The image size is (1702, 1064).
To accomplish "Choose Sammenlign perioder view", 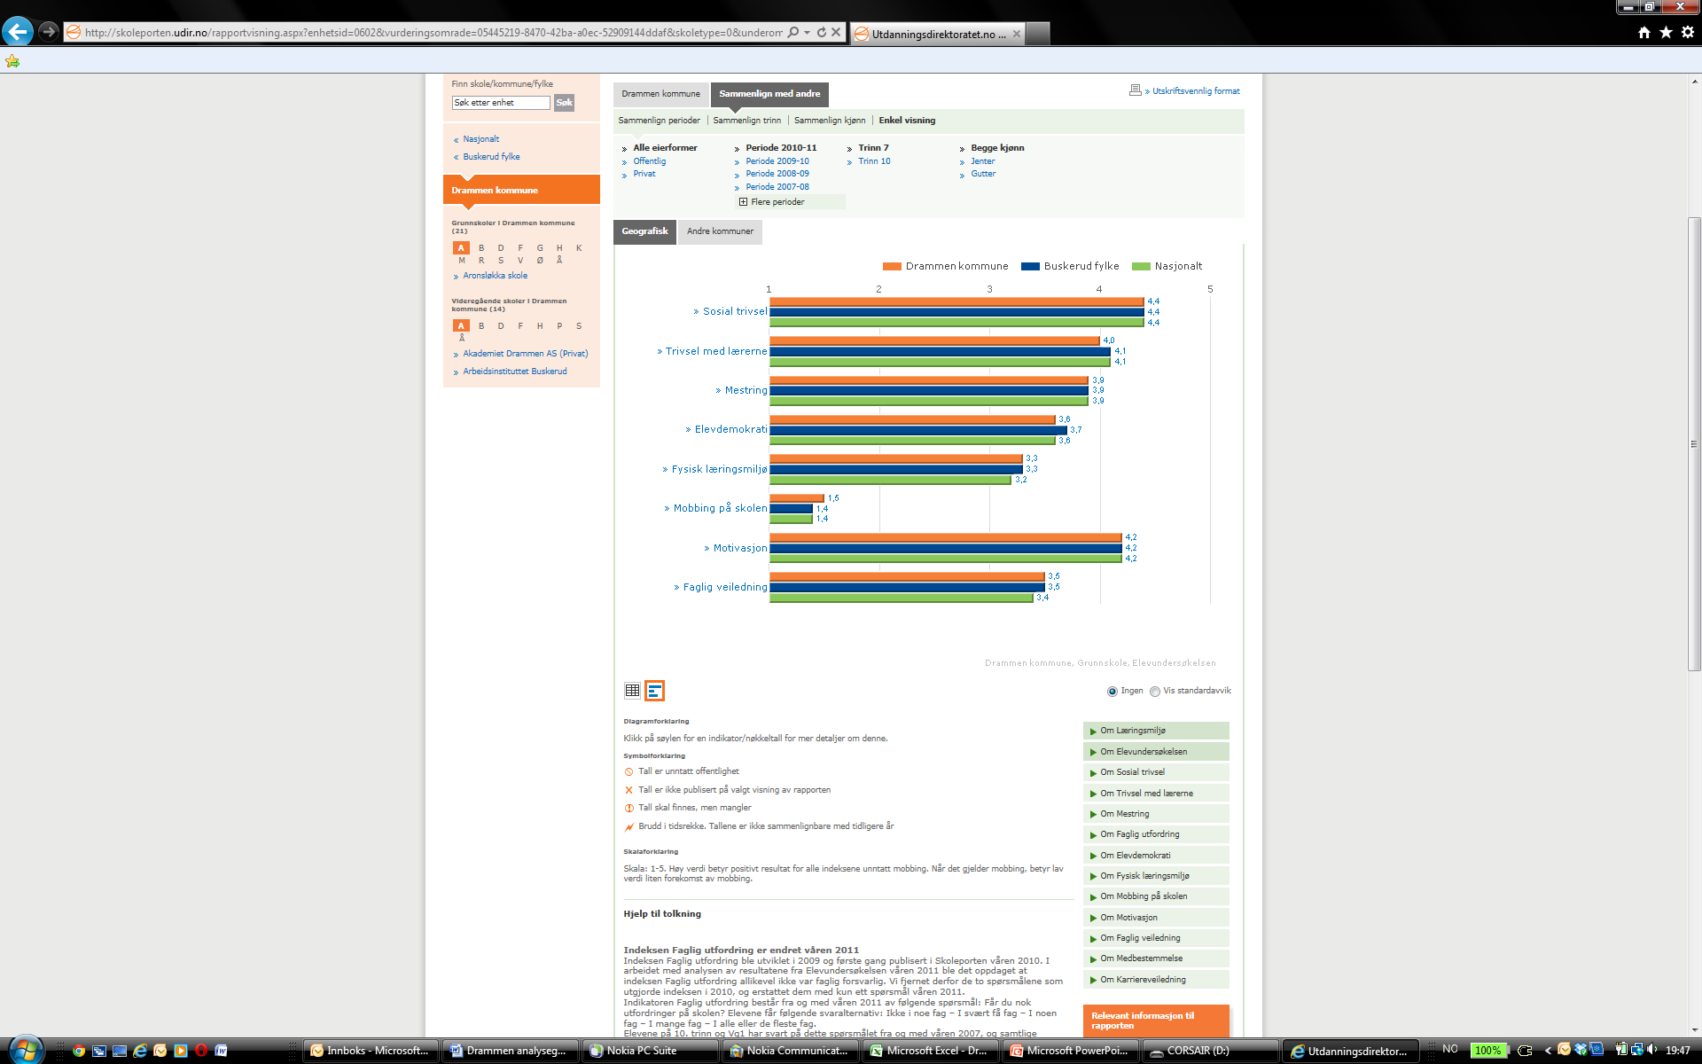I will point(659,121).
